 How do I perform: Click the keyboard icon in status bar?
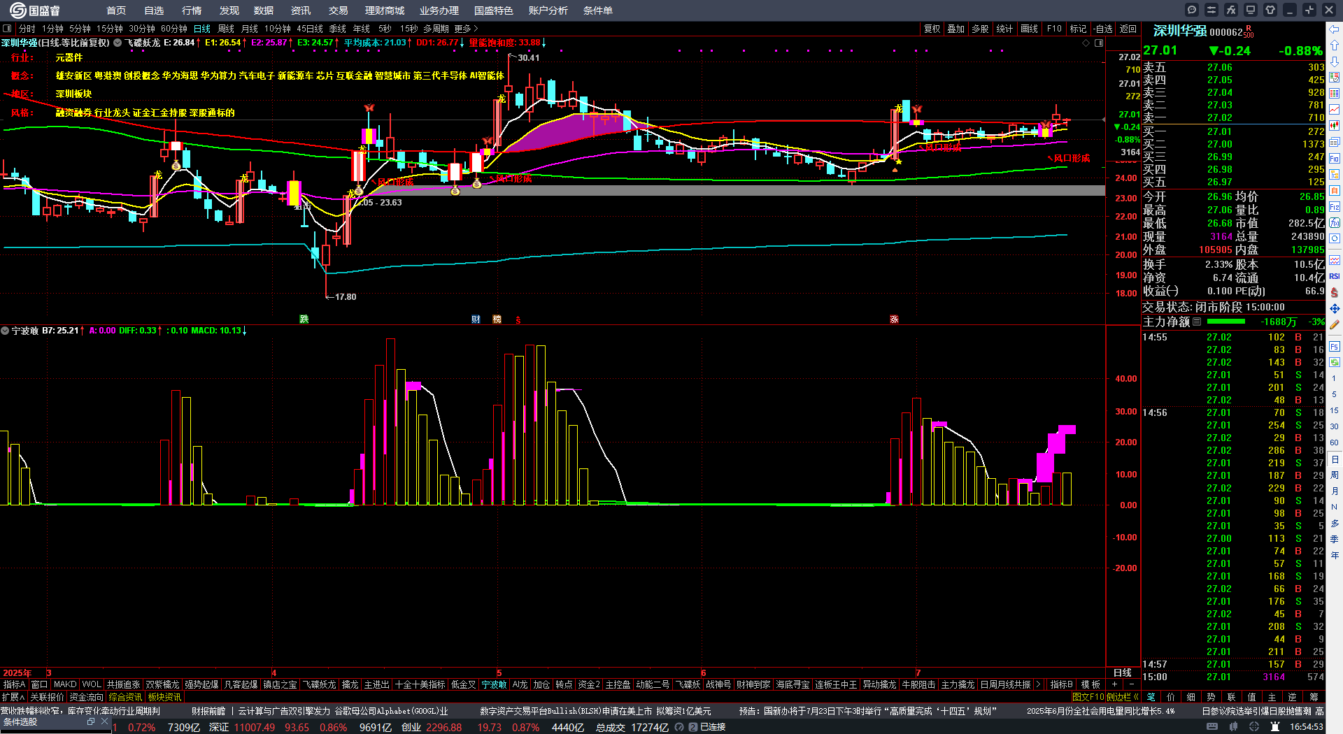1212,727
